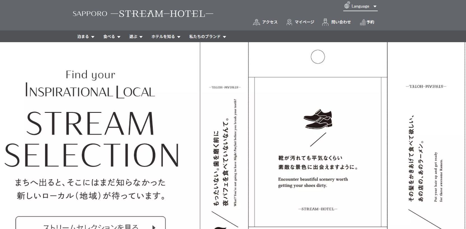The image size is (466, 229).
Task: Click the STREAM SELECTION heading
Action: pos(91,139)
